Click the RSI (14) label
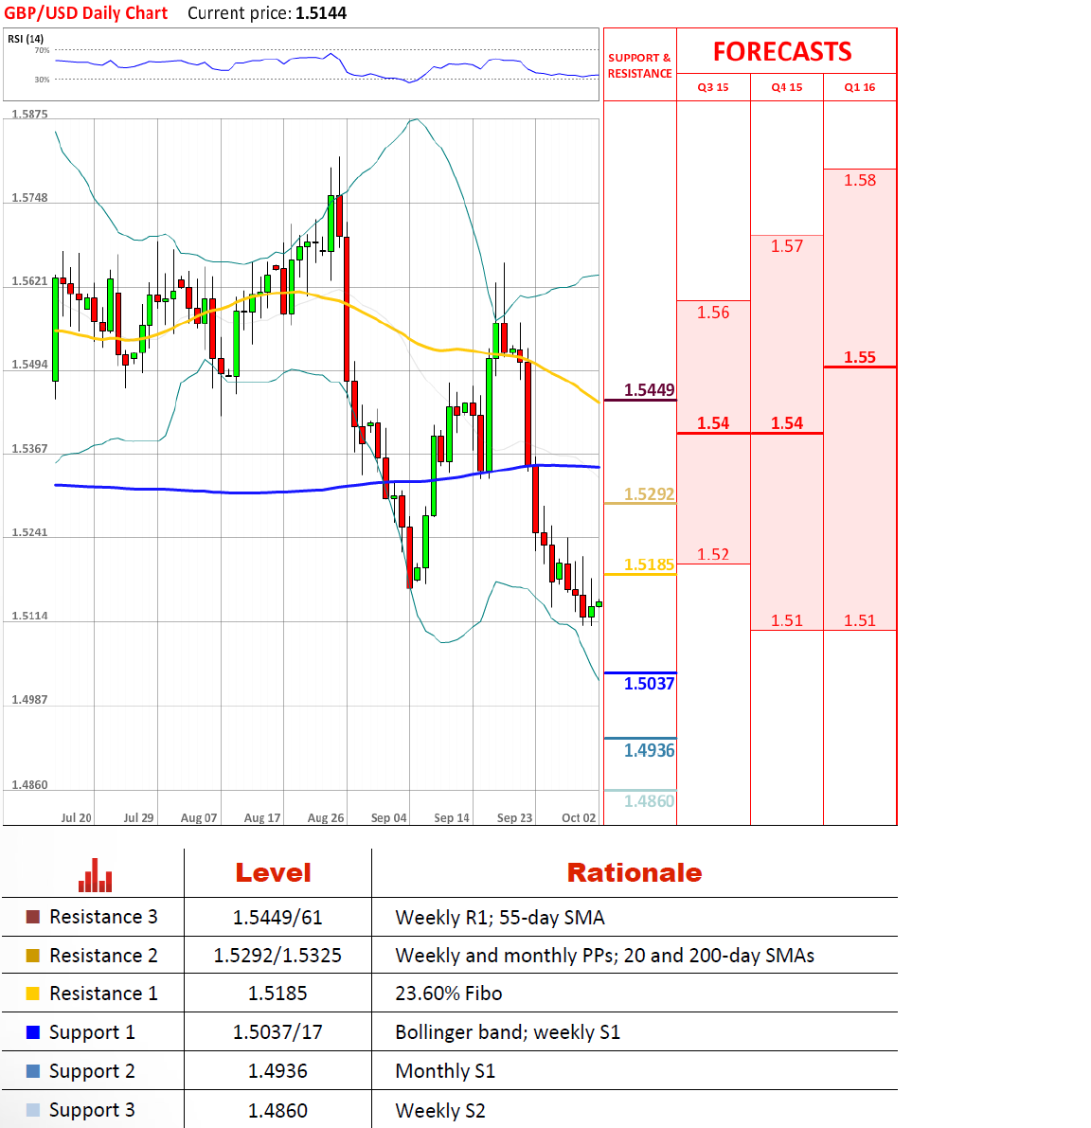This screenshot has height=1128, width=1091. [26, 39]
